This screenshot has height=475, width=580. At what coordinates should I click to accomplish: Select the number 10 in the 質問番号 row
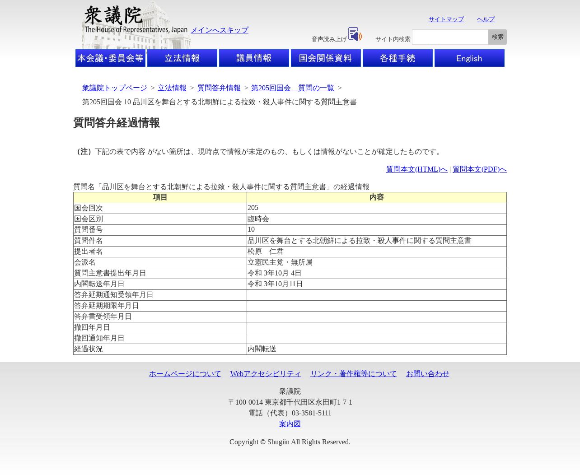pyautogui.click(x=377, y=230)
